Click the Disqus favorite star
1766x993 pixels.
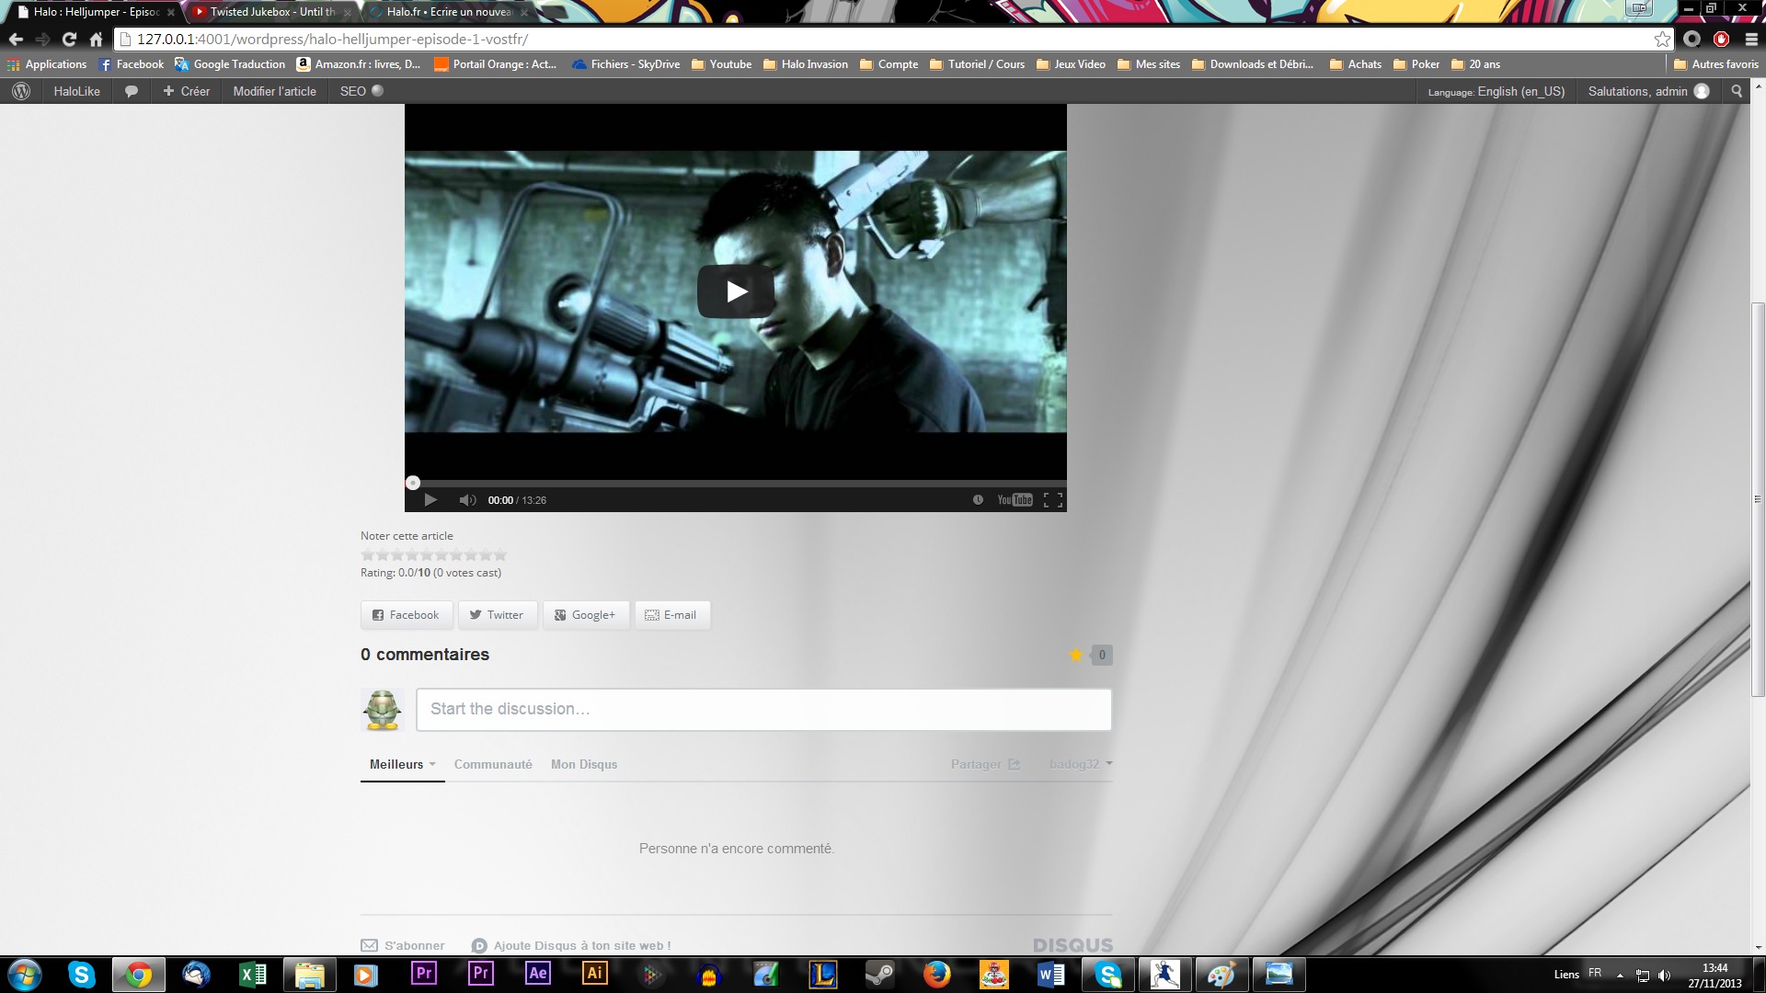(1076, 655)
